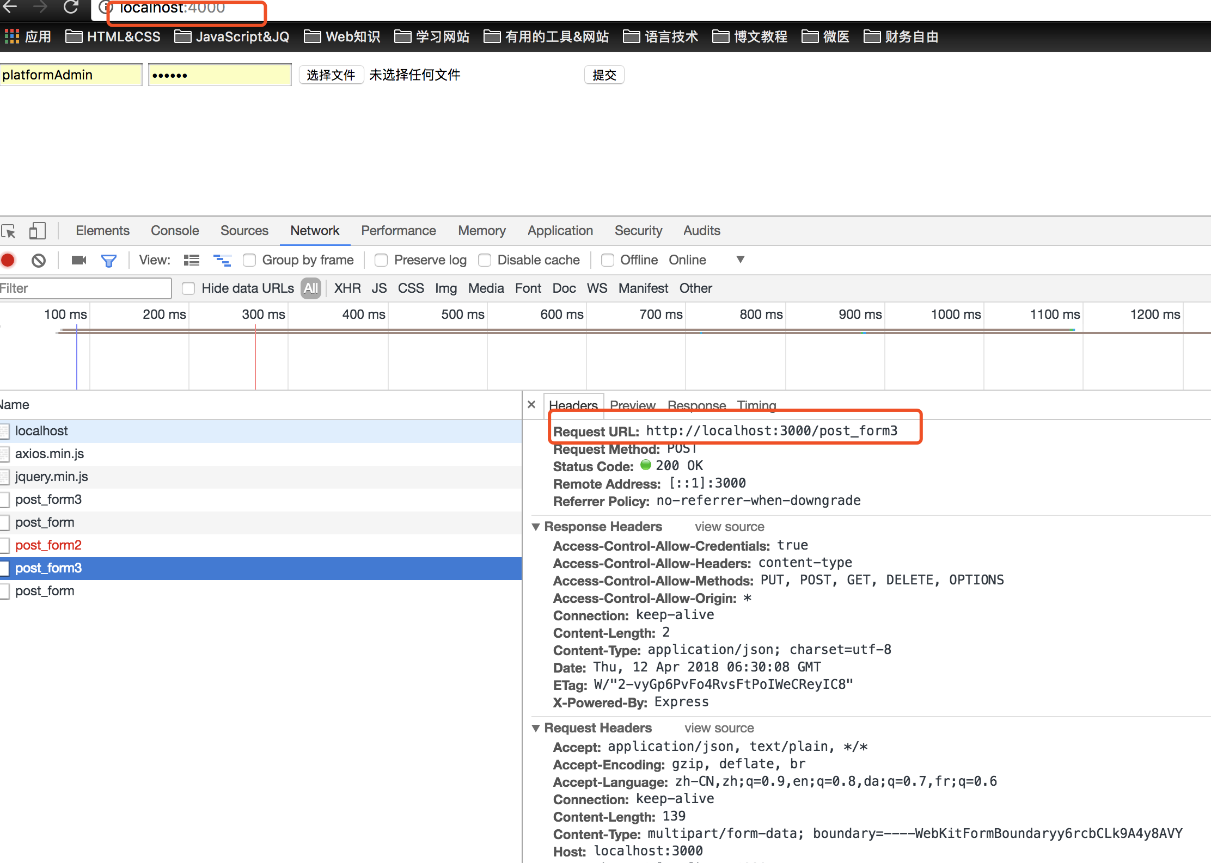This screenshot has width=1211, height=863.
Task: Collapse the Response Headers section
Action: point(536,527)
